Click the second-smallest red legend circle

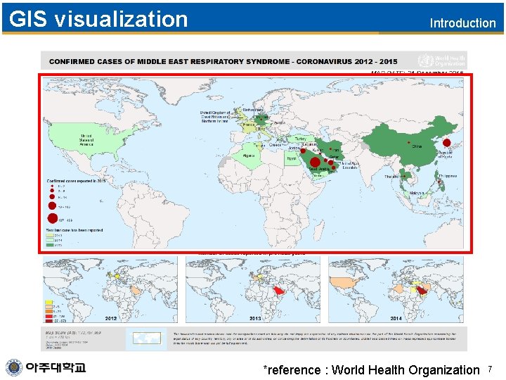(52, 191)
